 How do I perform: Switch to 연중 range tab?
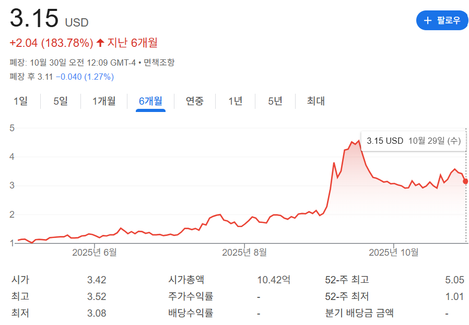[x=195, y=101]
